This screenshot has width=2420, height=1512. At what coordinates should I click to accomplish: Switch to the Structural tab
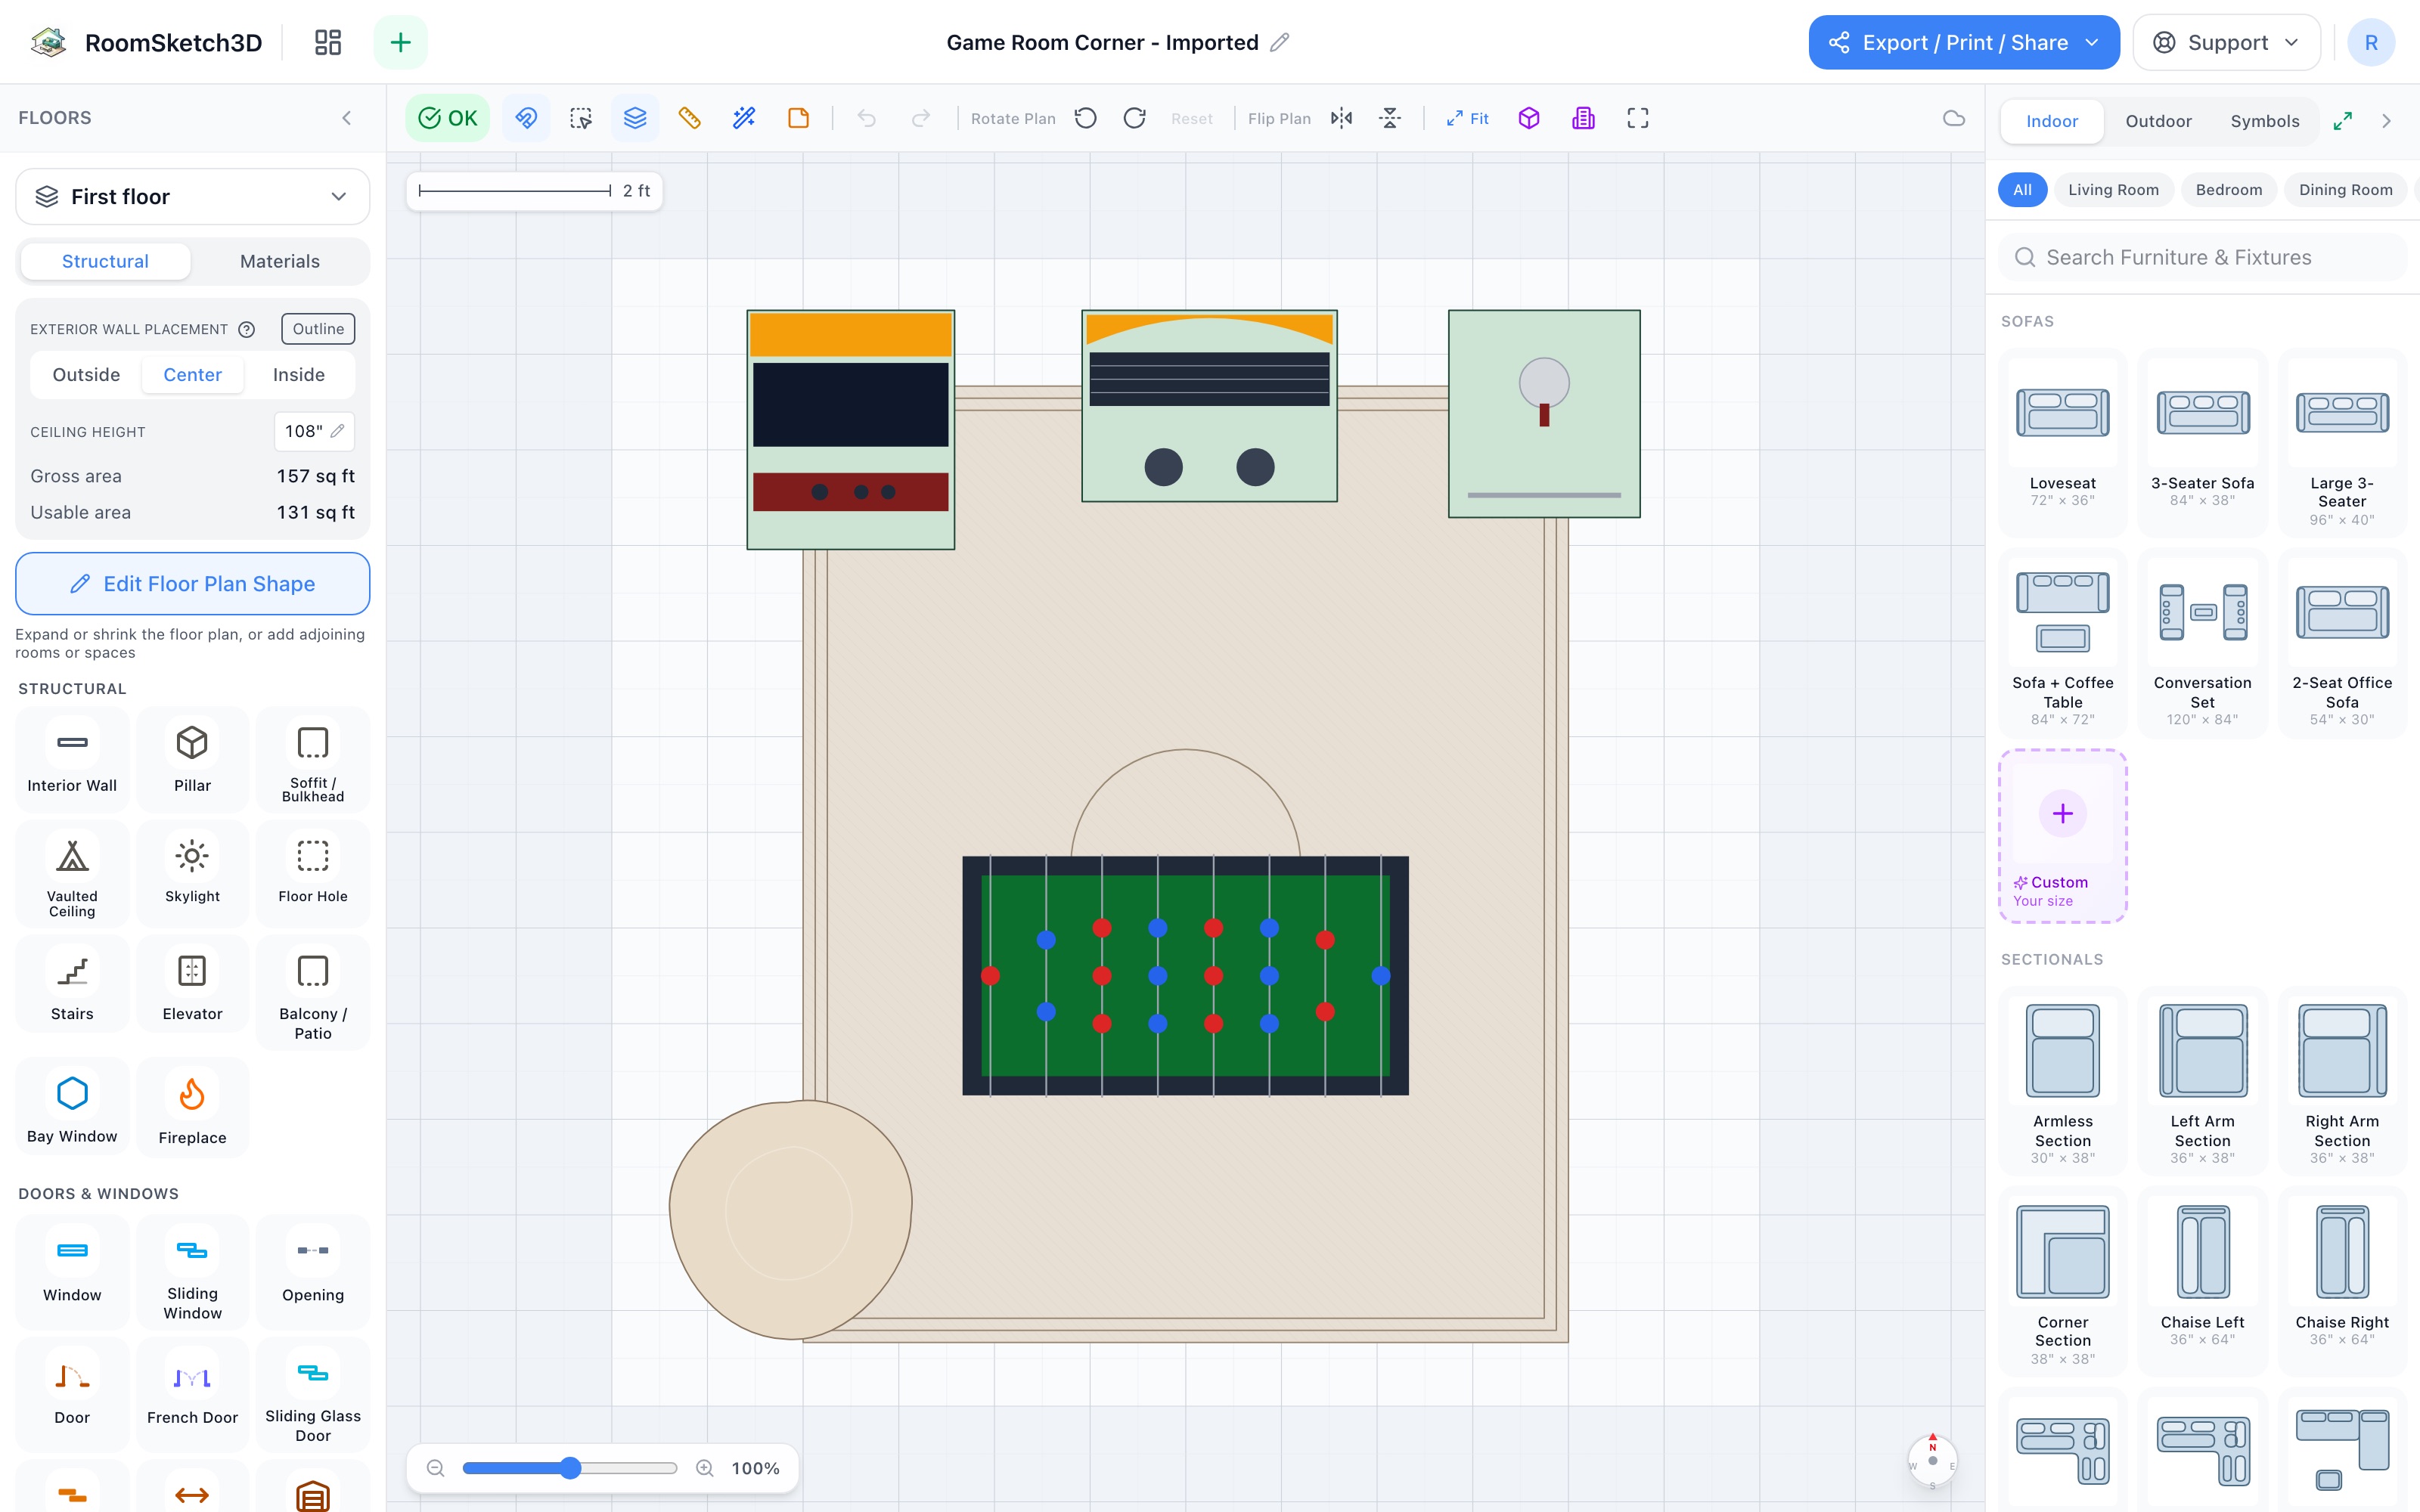(105, 261)
